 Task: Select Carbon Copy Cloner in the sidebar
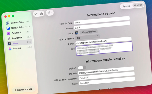tap(17, 22)
